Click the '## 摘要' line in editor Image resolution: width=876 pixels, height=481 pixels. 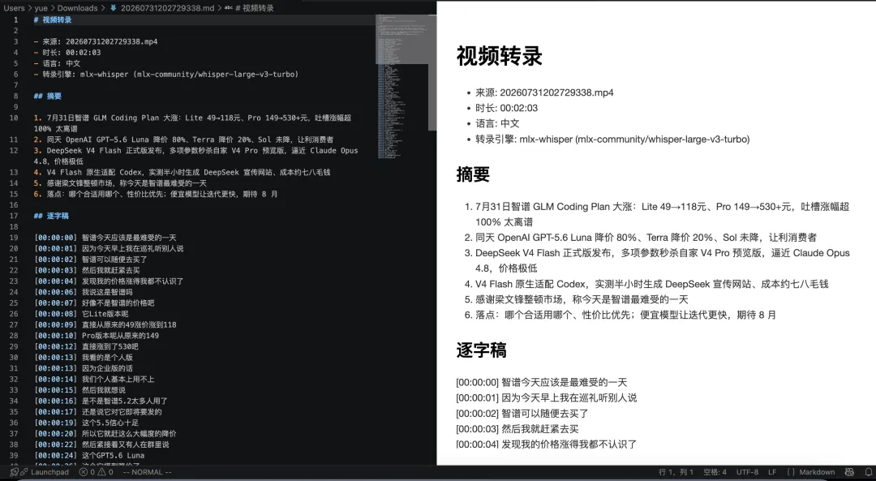click(x=48, y=96)
